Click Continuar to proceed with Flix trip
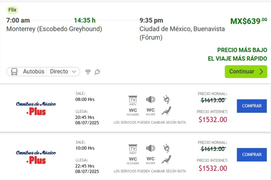The height and width of the screenshot is (180, 271). pos(246,72)
